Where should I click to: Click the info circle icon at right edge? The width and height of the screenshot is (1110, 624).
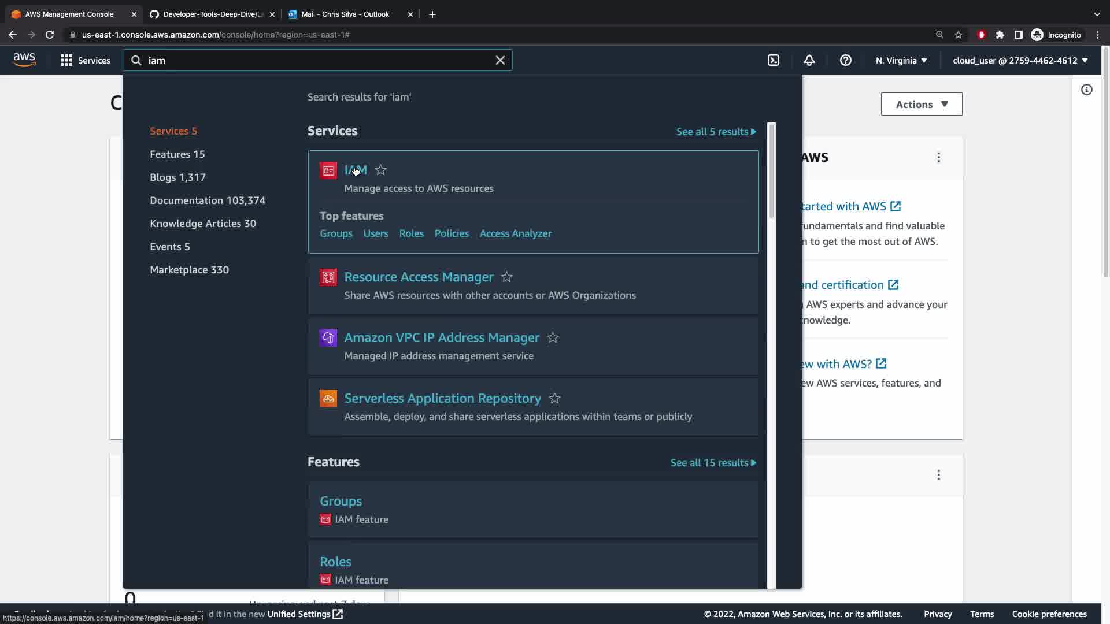pyautogui.click(x=1087, y=90)
